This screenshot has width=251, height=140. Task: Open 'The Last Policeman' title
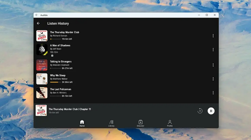[x=60, y=89]
